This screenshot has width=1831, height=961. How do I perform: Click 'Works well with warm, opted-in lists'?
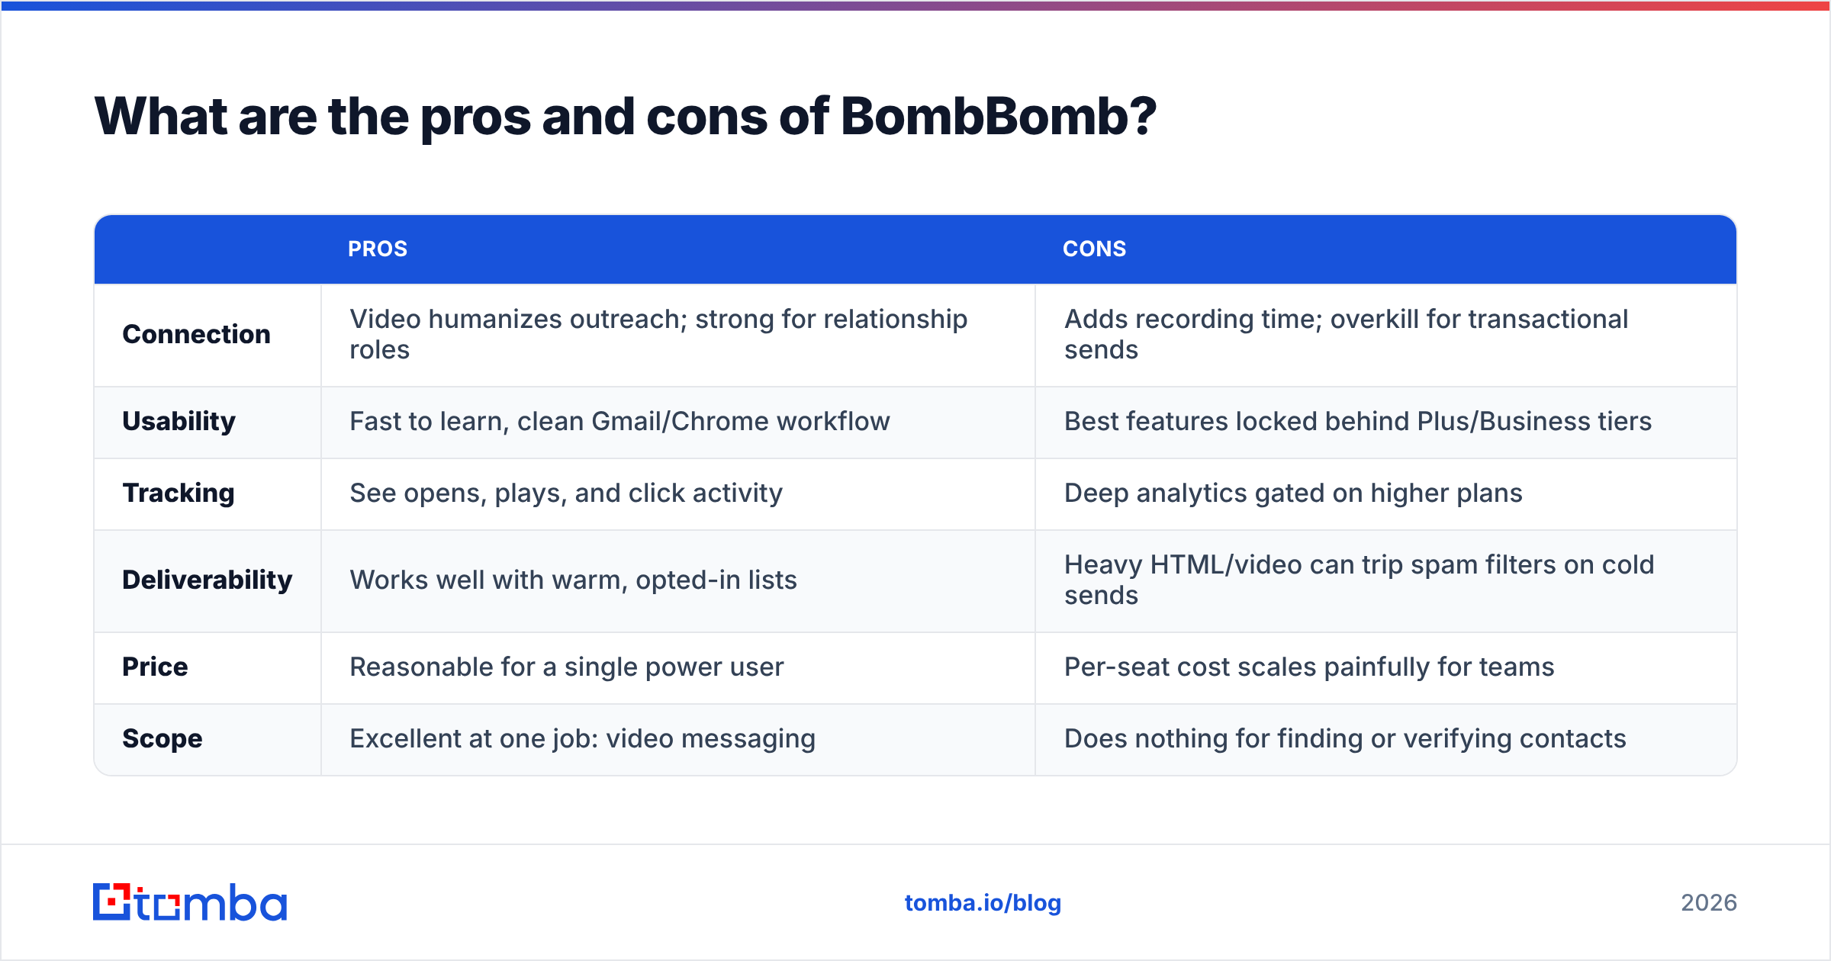click(573, 580)
